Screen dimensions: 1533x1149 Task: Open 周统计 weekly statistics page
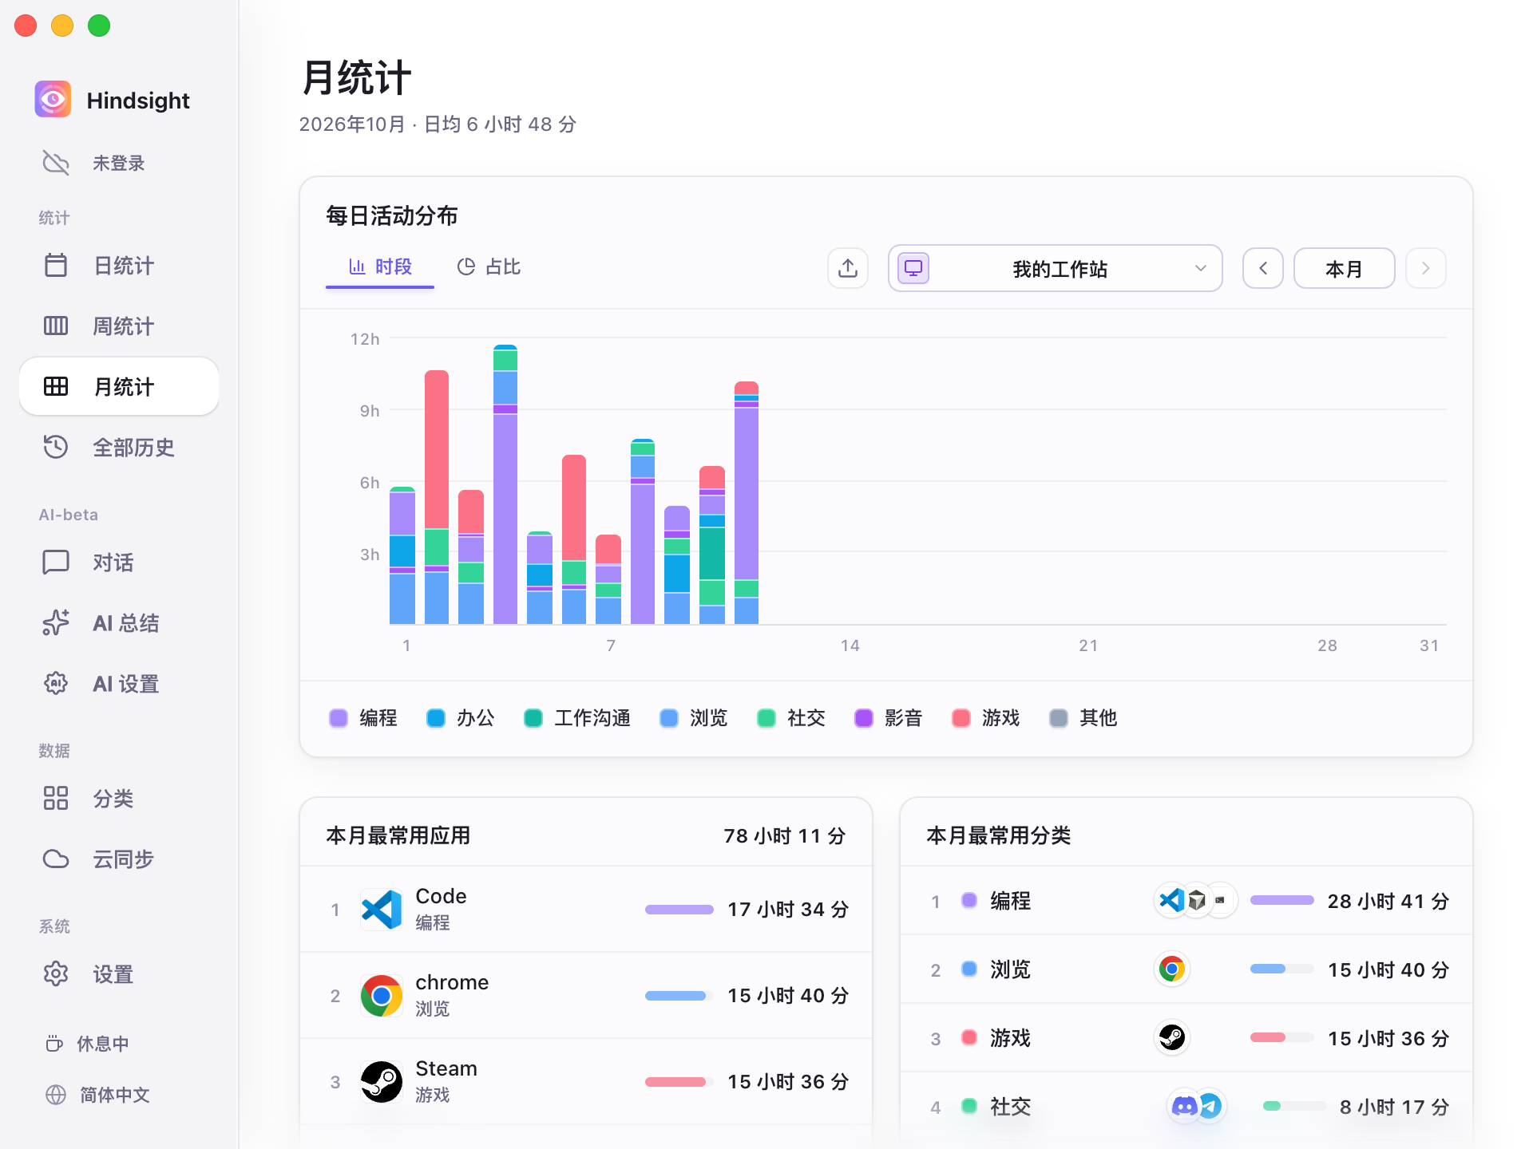click(119, 326)
